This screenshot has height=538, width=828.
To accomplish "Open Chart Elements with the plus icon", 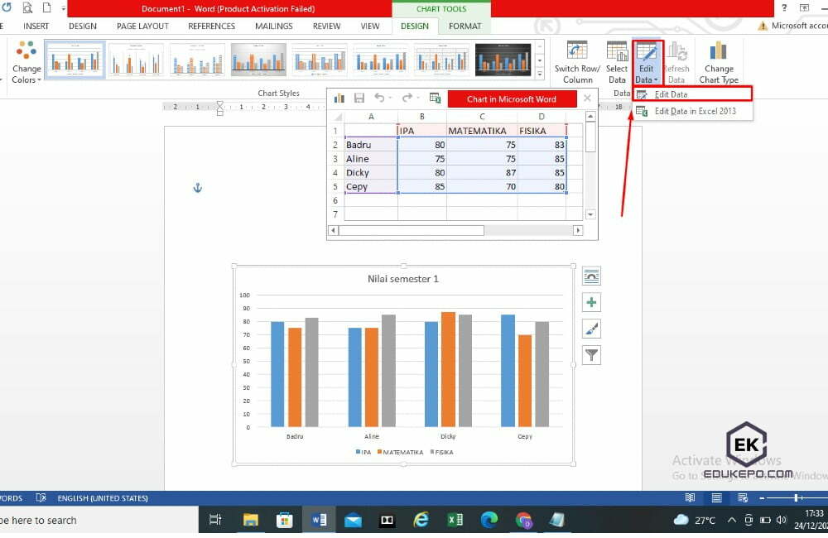I will (591, 302).
